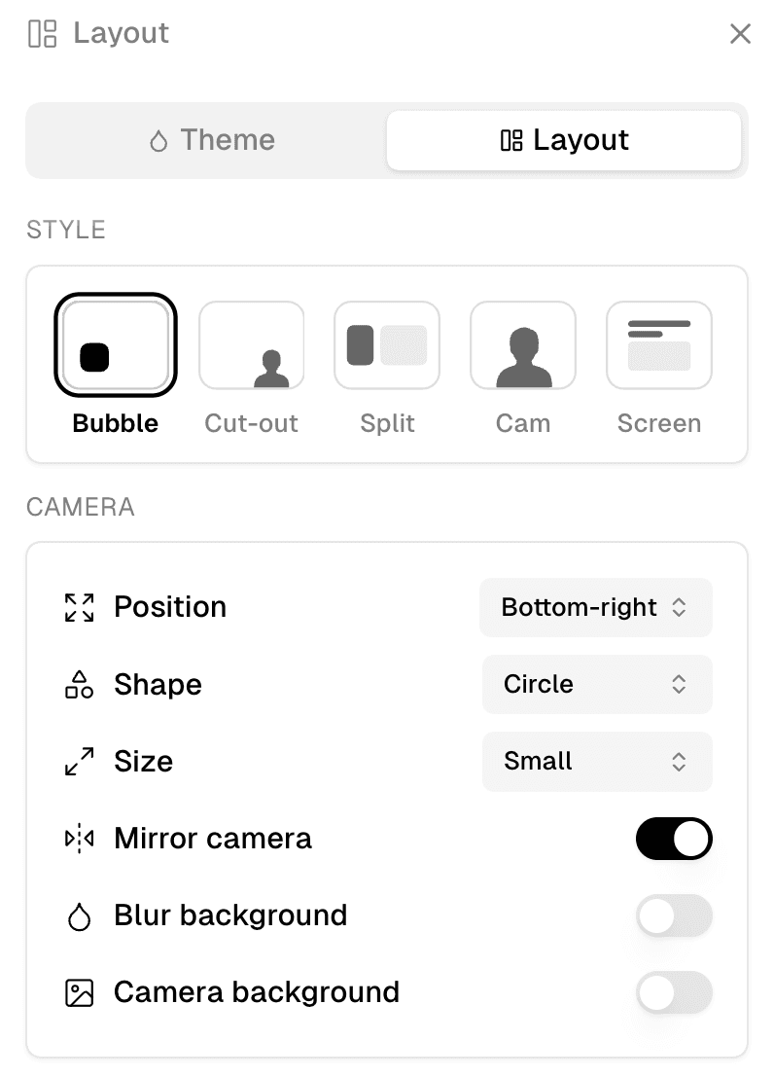Select the Layout tab

tap(564, 140)
